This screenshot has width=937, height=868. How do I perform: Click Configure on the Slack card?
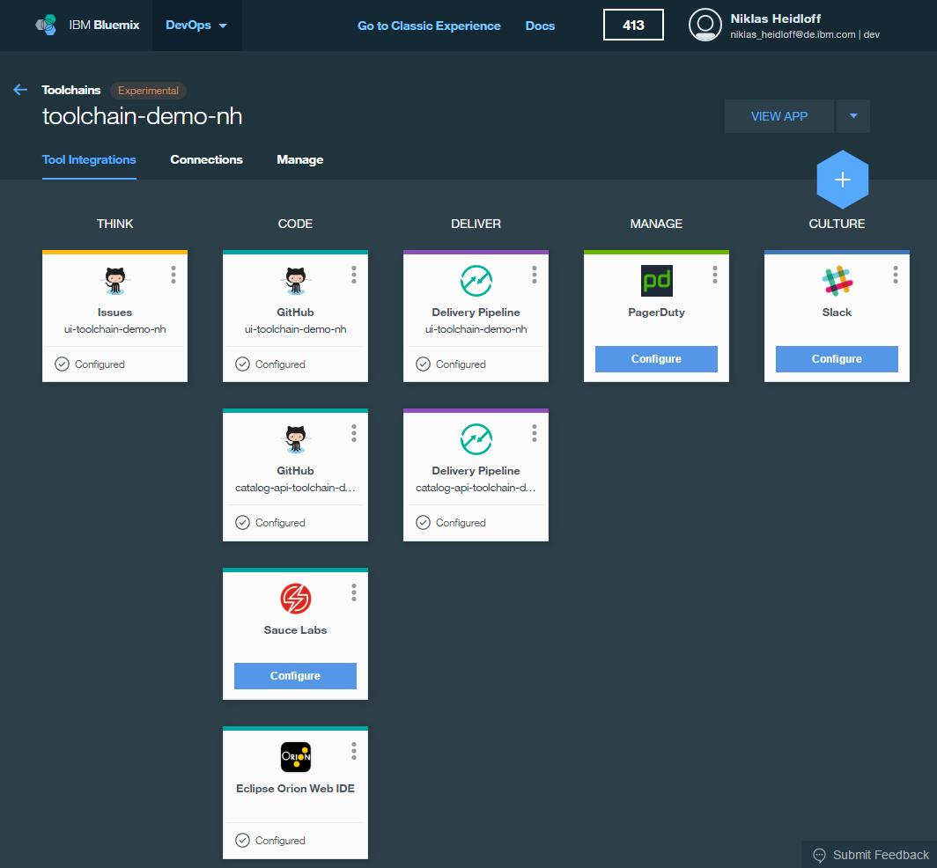[837, 359]
